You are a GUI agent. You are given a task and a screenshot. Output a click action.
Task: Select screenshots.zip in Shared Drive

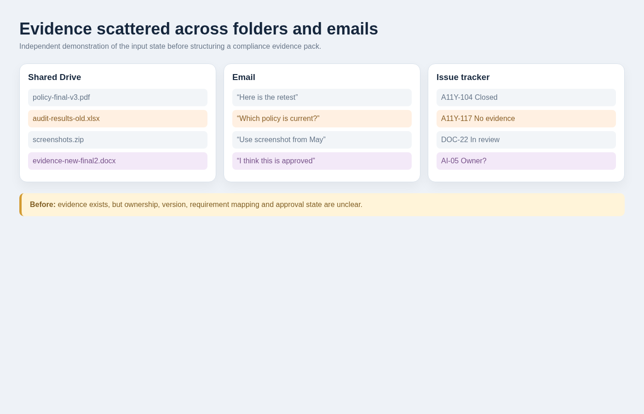118,140
